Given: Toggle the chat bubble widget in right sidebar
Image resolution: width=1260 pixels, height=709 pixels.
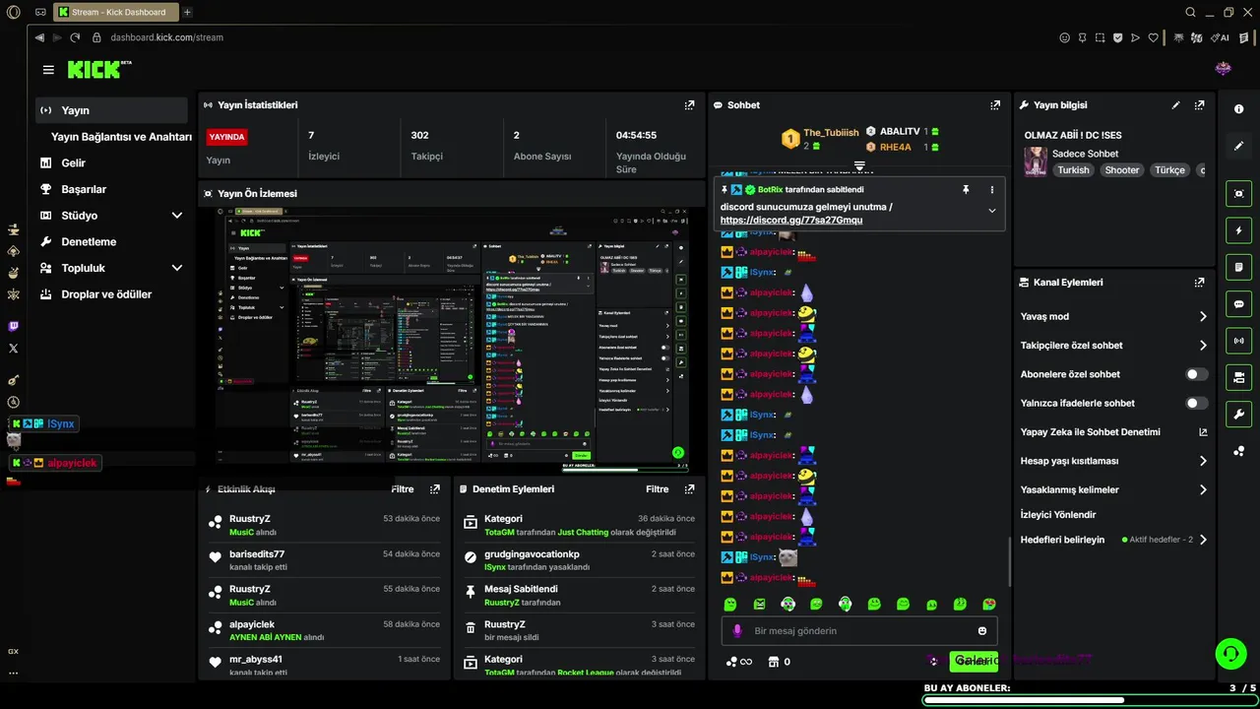Looking at the screenshot, I should click(1238, 304).
